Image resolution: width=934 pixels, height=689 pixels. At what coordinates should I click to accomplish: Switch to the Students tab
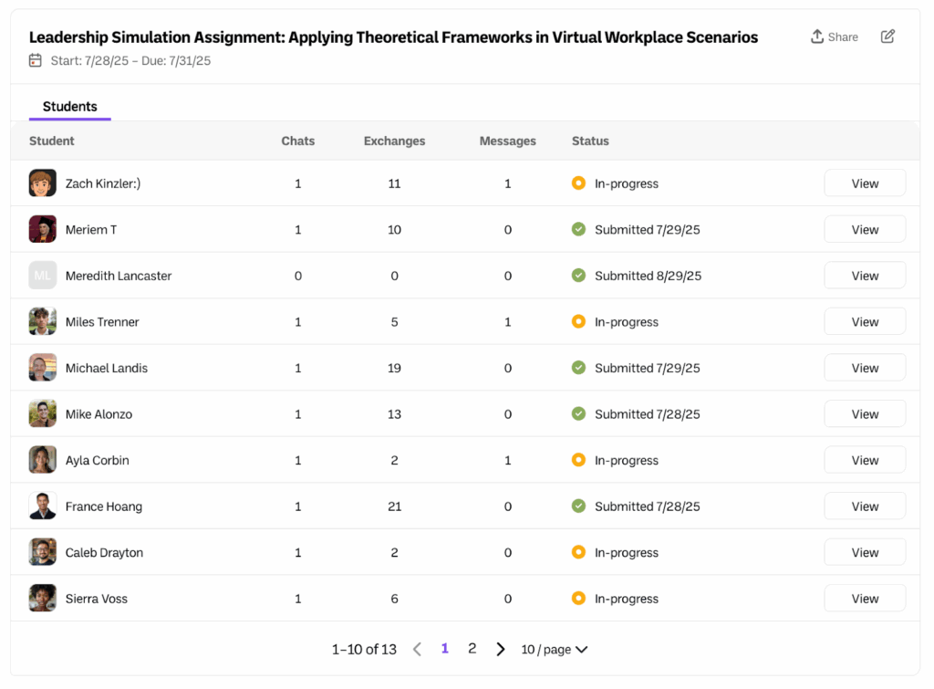coord(69,107)
